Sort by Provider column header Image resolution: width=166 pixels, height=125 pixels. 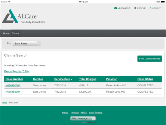[x=112, y=79]
